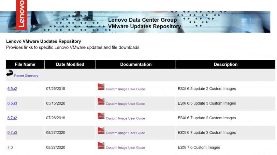
Task: Click 'ESXi 6.7 update 2 Custom Images' text
Action: click(x=207, y=118)
